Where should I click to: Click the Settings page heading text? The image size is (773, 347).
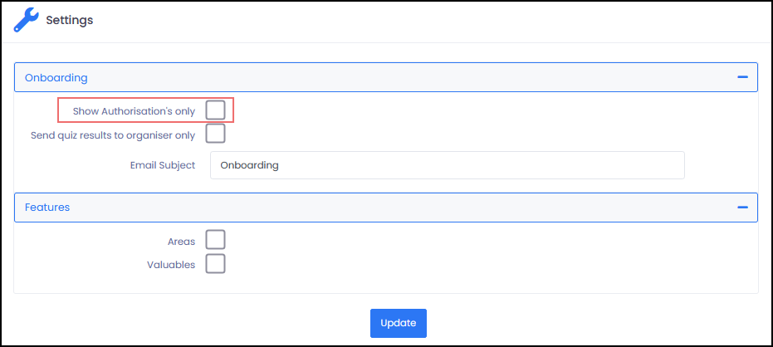coord(70,20)
